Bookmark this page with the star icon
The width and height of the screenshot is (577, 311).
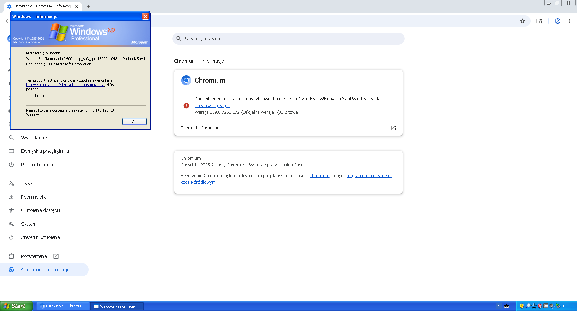pos(523,21)
